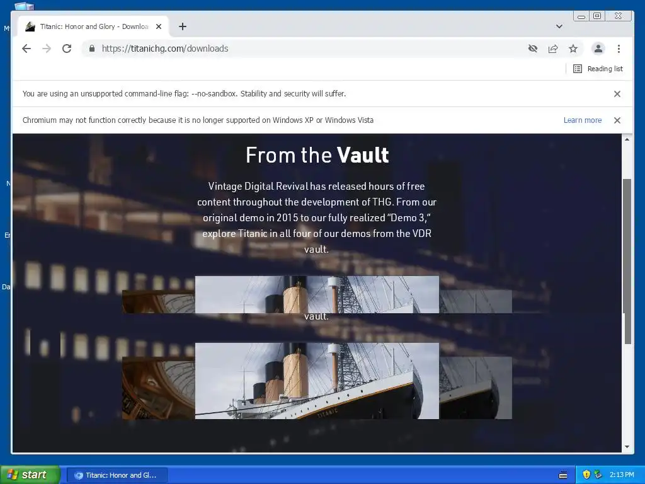Viewport: 645px width, 484px height.
Task: Open the Chromium three-dot menu
Action: (619, 49)
